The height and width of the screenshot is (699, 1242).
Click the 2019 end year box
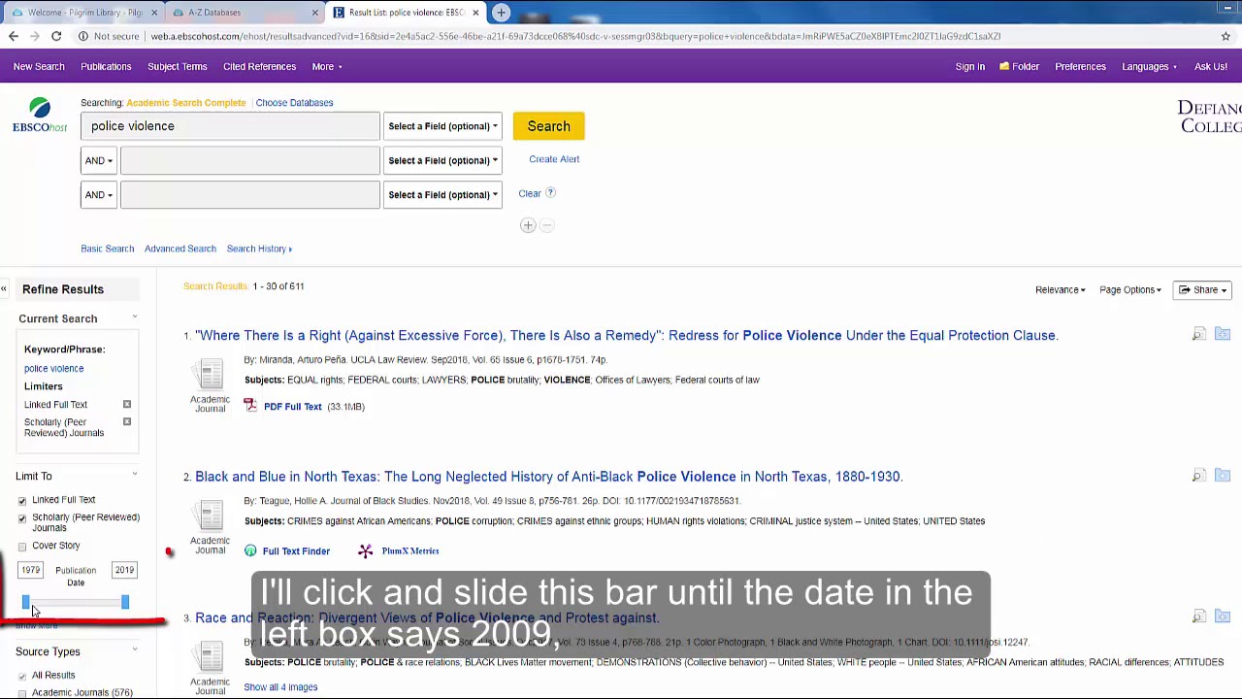(x=124, y=570)
